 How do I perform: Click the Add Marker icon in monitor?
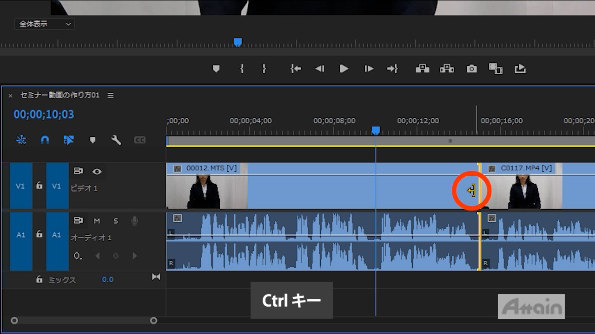pyautogui.click(x=216, y=69)
